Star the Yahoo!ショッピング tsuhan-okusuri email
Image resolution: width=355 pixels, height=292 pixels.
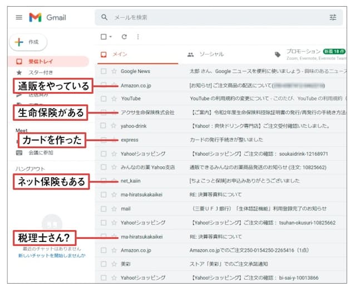click(114, 222)
